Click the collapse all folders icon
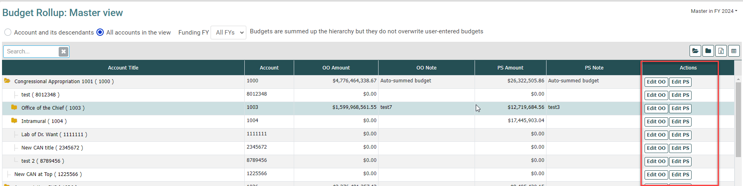Viewport: 743px width, 186px height. pyautogui.click(x=708, y=51)
